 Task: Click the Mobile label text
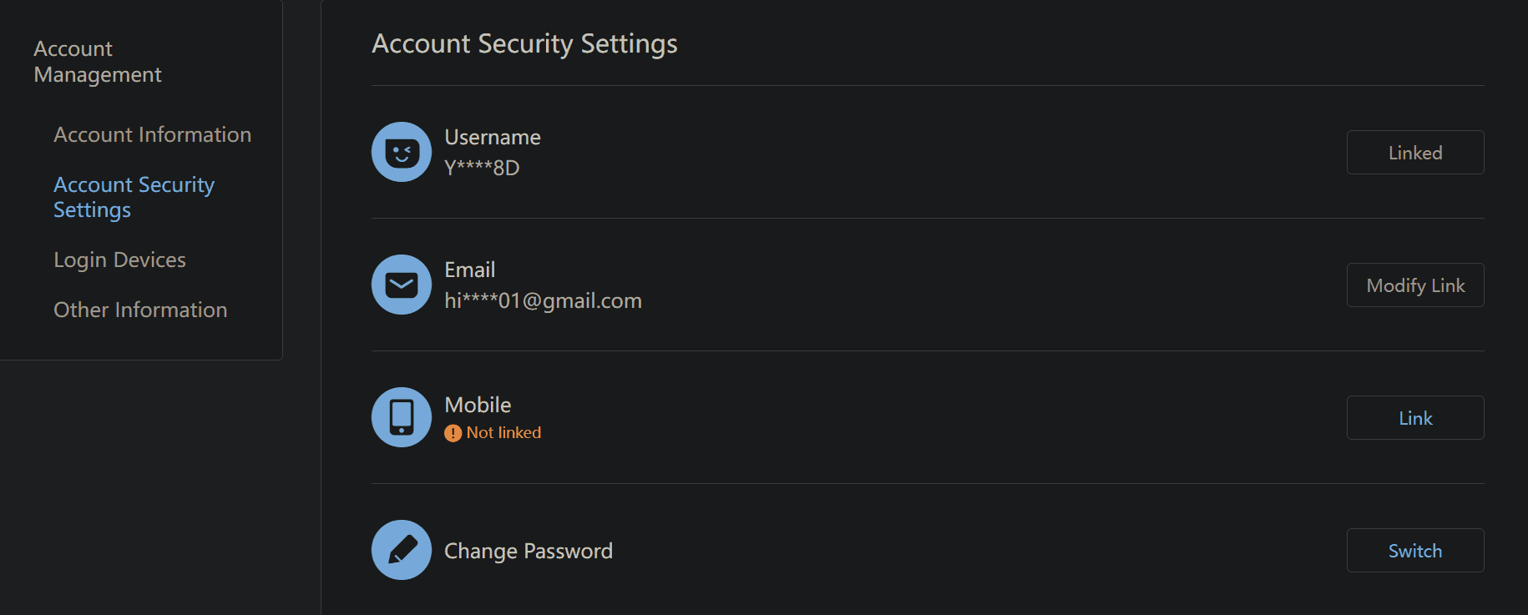point(478,405)
